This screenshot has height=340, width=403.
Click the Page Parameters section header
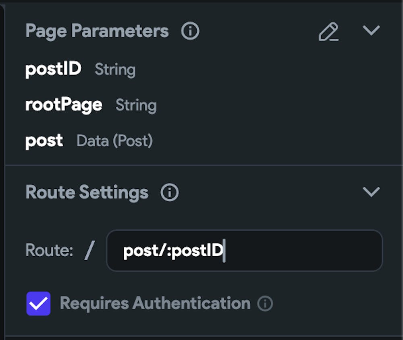click(x=97, y=31)
